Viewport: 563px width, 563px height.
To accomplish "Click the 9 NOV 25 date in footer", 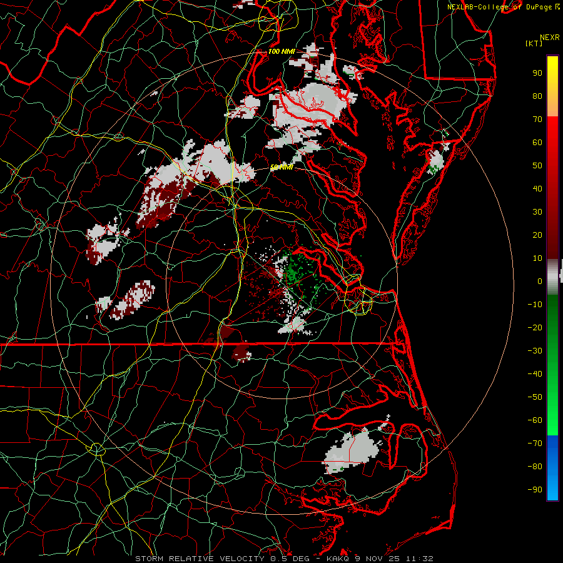I will point(377,559).
